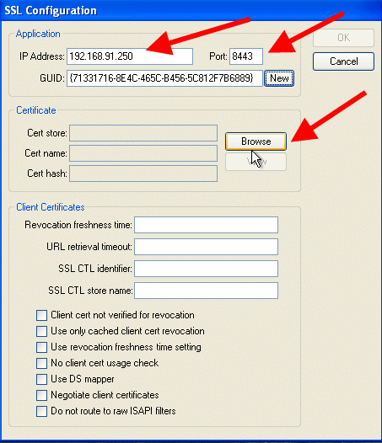Click the Browse certificate button
Viewport: 382px width, 443px height.
click(256, 141)
